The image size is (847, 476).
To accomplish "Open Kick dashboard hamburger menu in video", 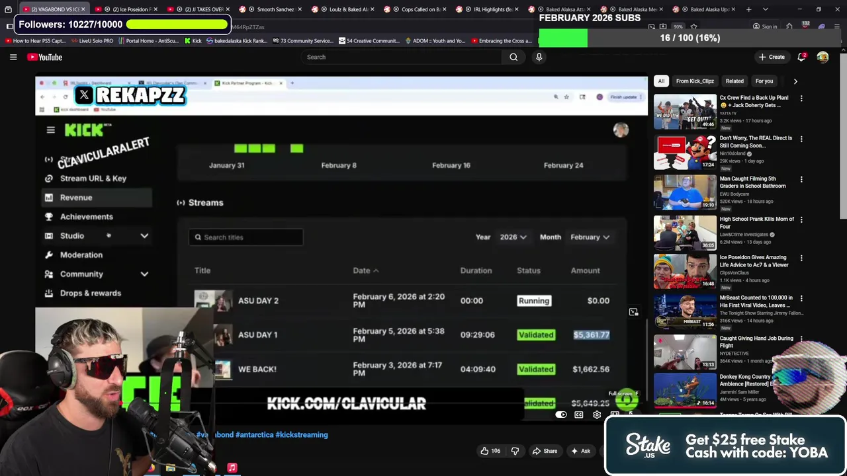I will click(x=50, y=130).
